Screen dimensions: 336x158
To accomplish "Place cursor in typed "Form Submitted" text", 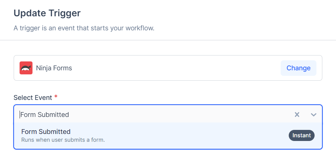I will (x=45, y=114).
